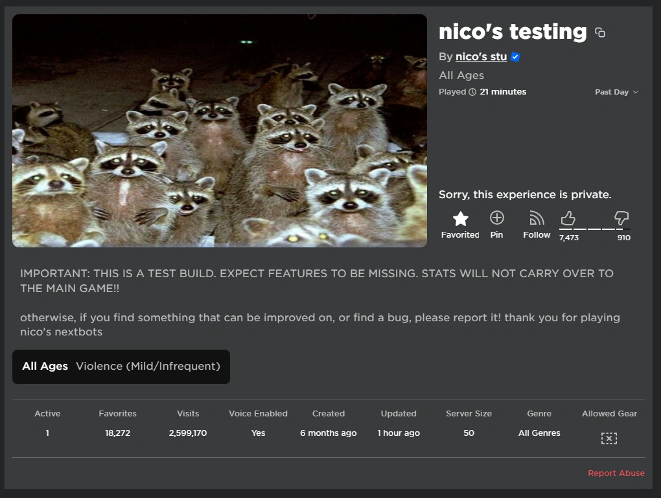Click the clock icon next to Played
Image resolution: width=661 pixels, height=498 pixels.
click(472, 91)
